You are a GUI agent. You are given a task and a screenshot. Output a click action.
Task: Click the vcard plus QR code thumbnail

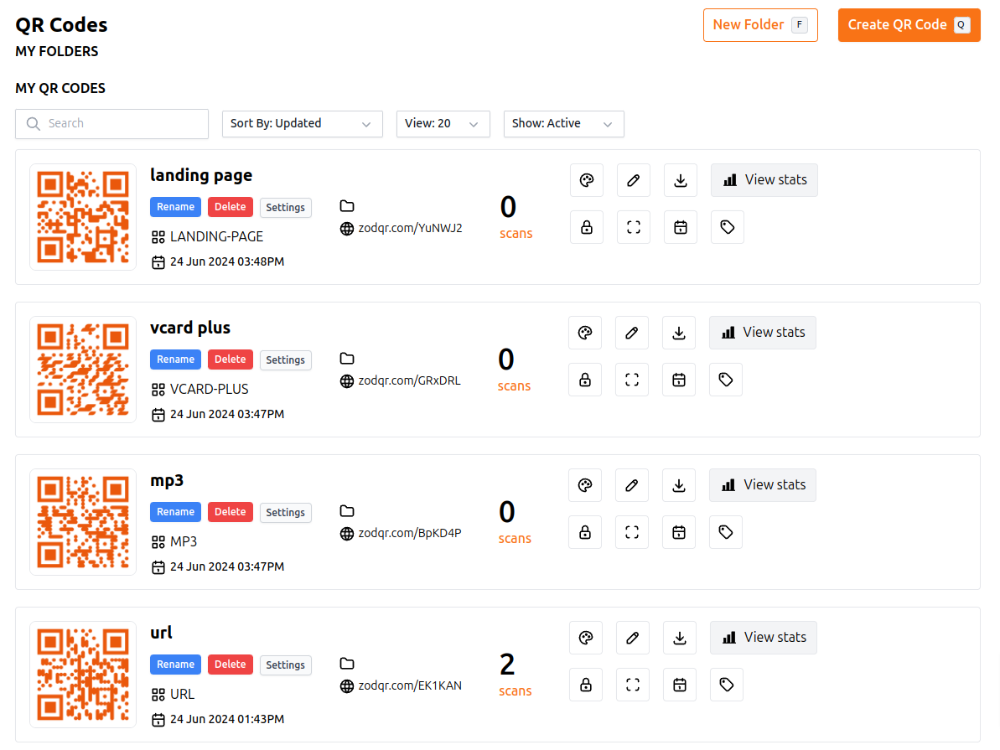pyautogui.click(x=83, y=370)
